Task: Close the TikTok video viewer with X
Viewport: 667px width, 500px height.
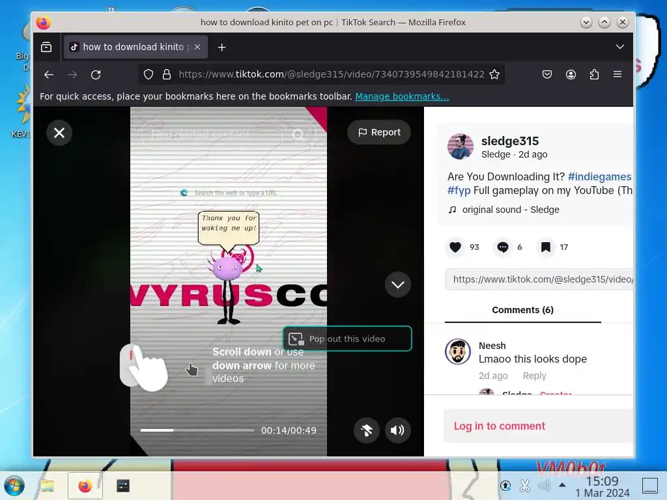Action: (59, 133)
